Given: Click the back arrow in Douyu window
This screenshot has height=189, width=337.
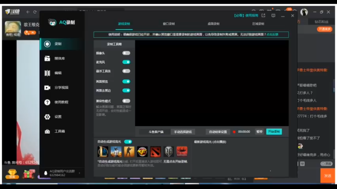Looking at the screenshot, I should click(x=28, y=12).
